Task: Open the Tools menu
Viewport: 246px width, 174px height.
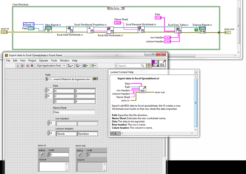Action: [x=54, y=61]
